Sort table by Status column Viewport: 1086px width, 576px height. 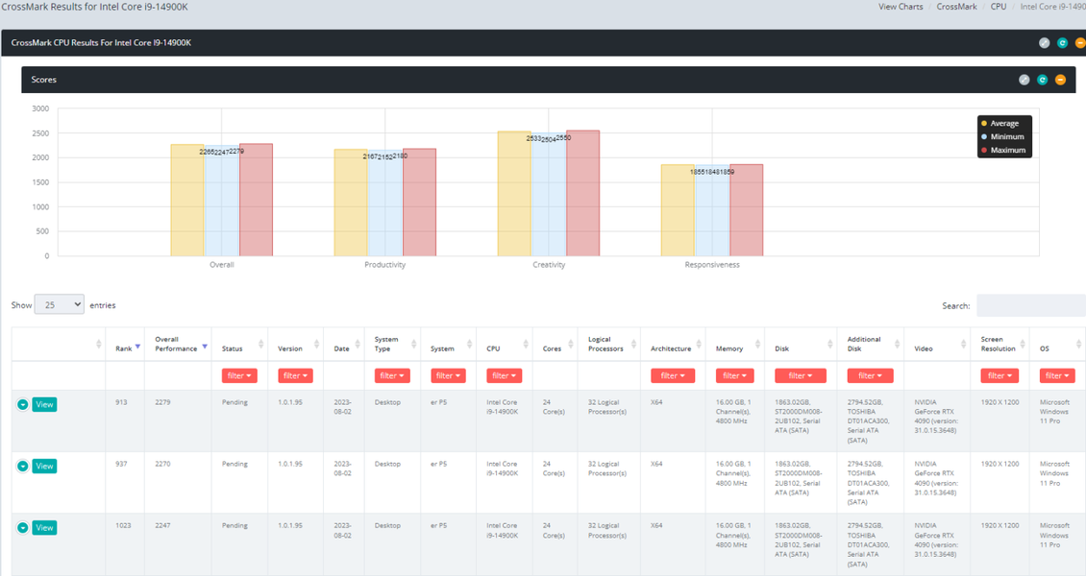coord(239,345)
